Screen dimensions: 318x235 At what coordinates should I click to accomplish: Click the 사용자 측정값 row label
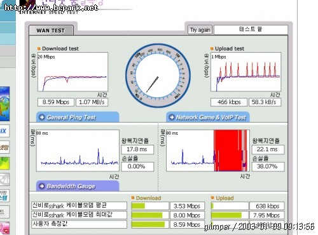(x=79, y=224)
